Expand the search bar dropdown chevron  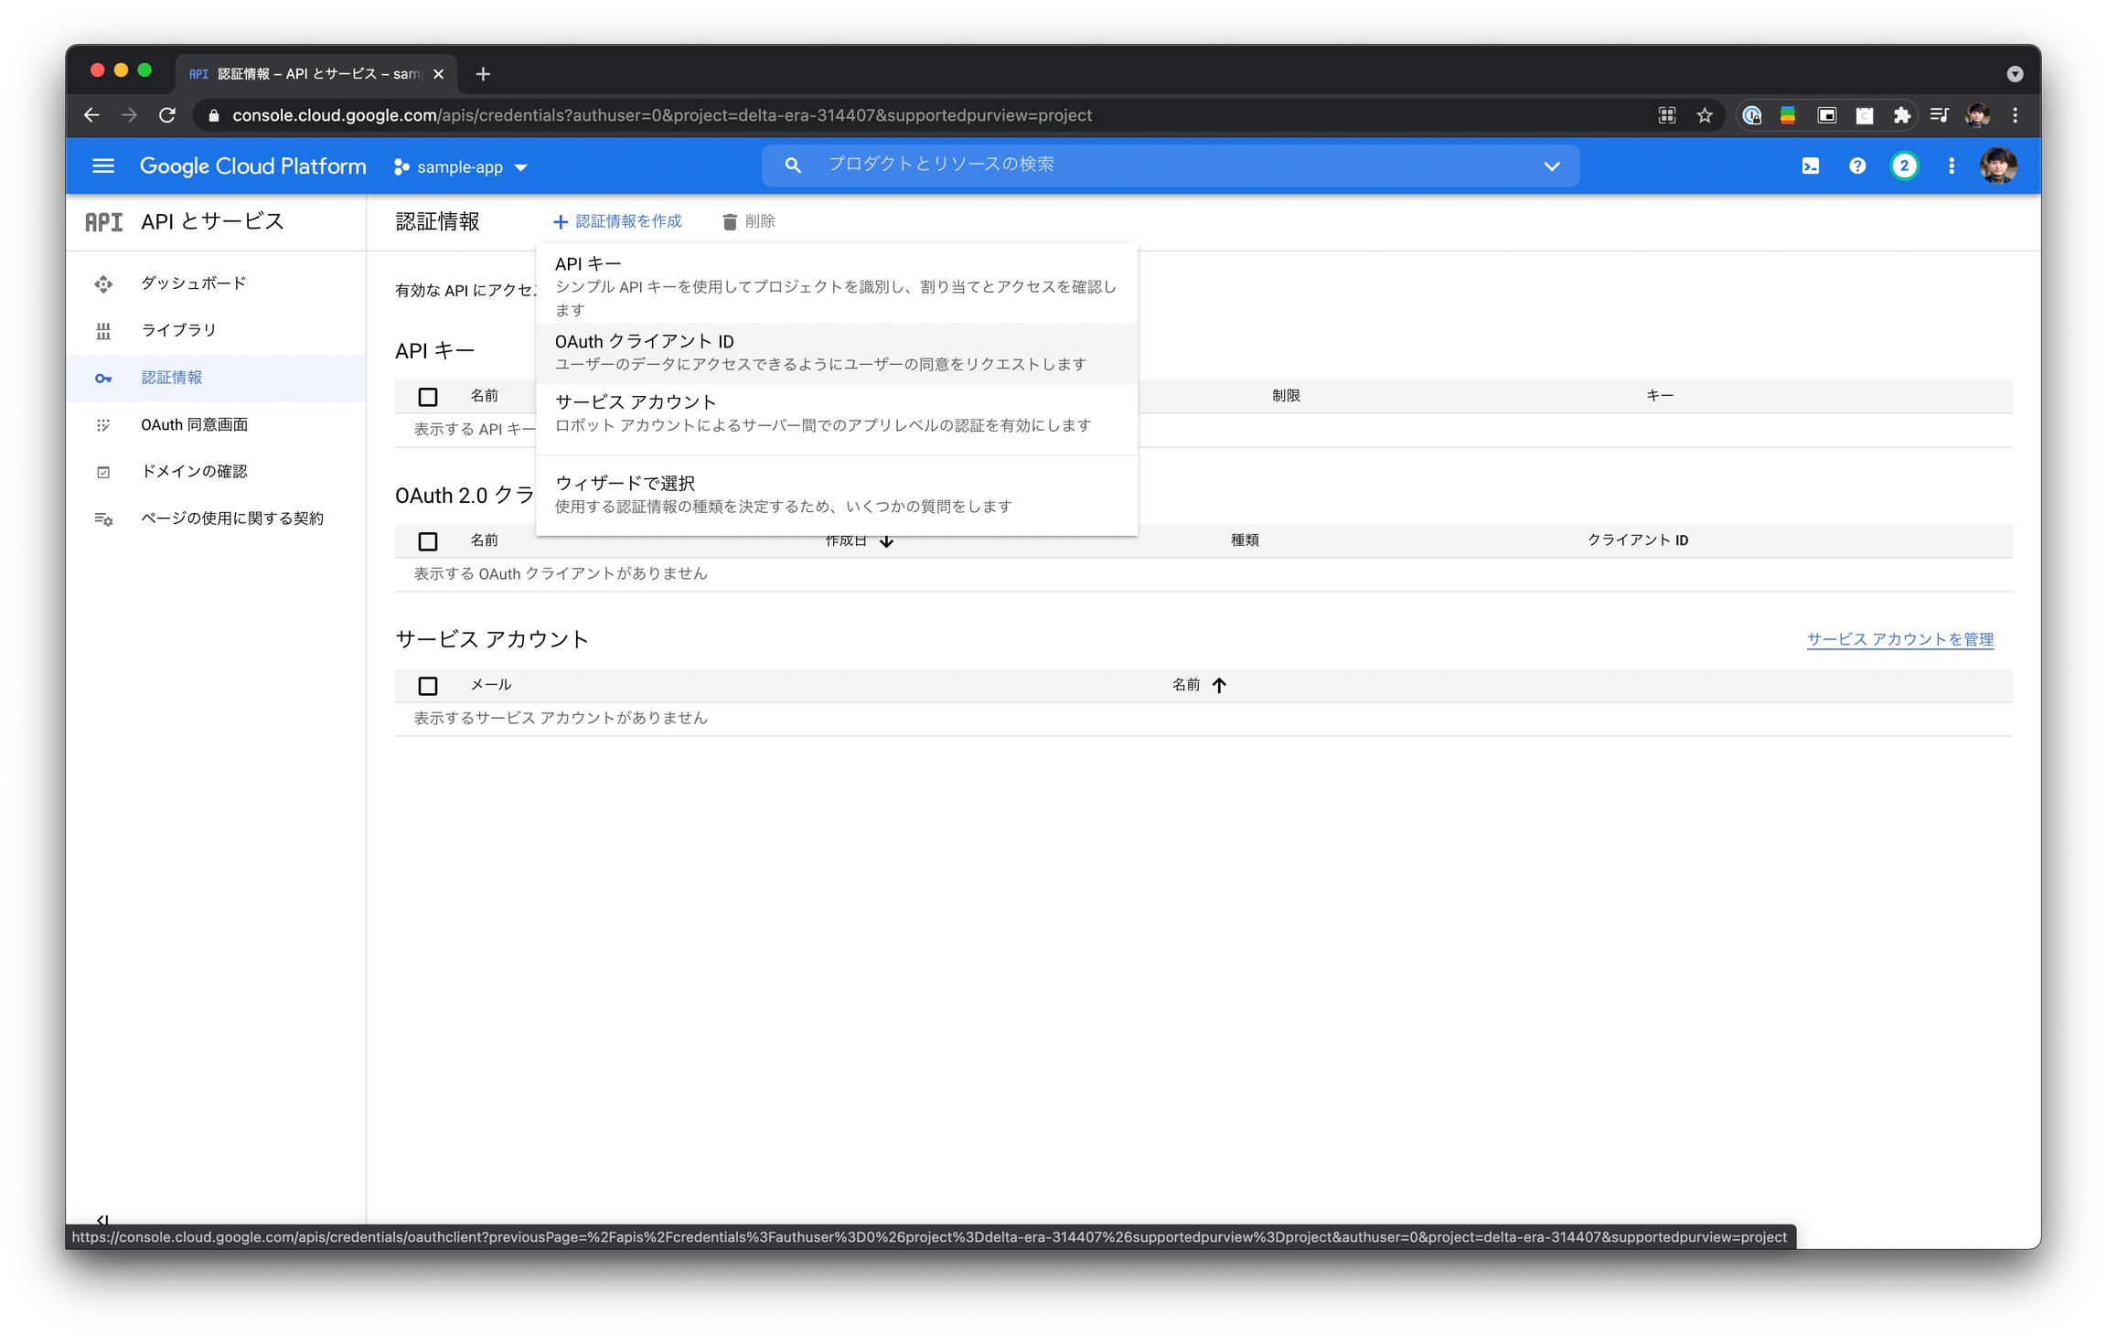[1551, 166]
